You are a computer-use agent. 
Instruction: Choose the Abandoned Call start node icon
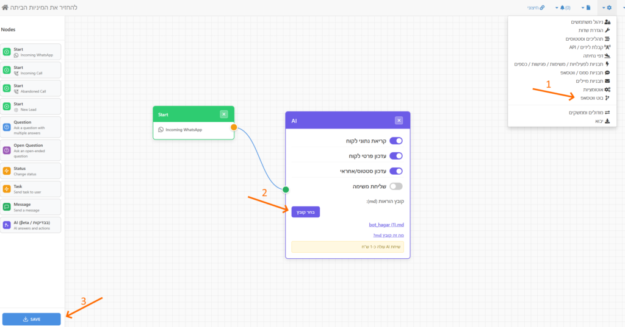[7, 88]
